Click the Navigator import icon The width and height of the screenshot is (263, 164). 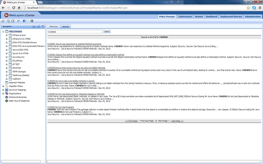click(x=34, y=26)
